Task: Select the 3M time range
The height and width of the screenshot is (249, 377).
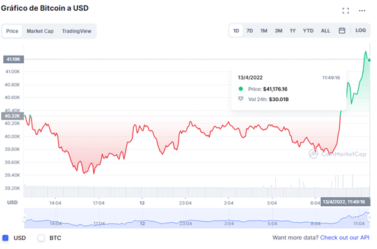Action: coord(278,31)
